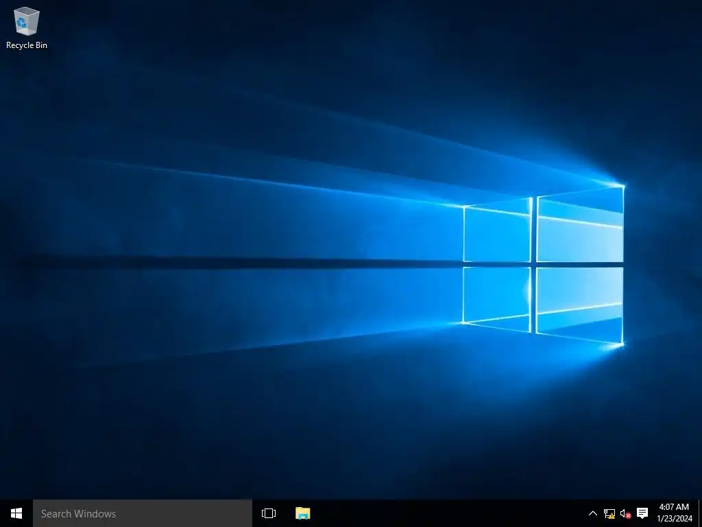Viewport: 702px width, 527px height.
Task: Click the Show desktop sliver button
Action: pos(700,513)
